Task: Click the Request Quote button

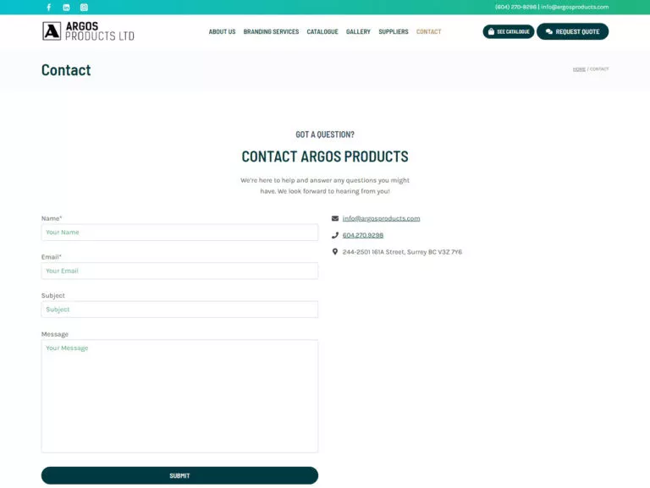Action: (572, 32)
